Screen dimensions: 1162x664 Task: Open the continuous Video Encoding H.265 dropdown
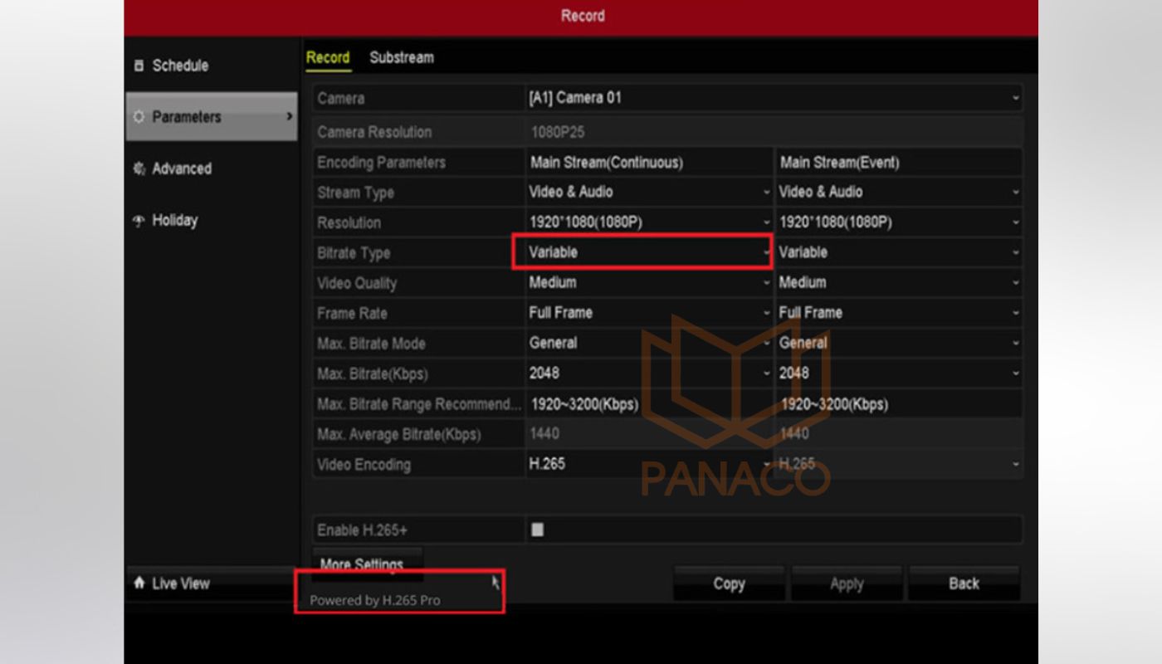(x=647, y=465)
